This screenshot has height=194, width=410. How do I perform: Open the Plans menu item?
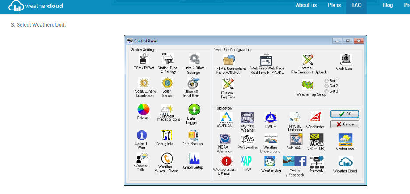click(334, 5)
